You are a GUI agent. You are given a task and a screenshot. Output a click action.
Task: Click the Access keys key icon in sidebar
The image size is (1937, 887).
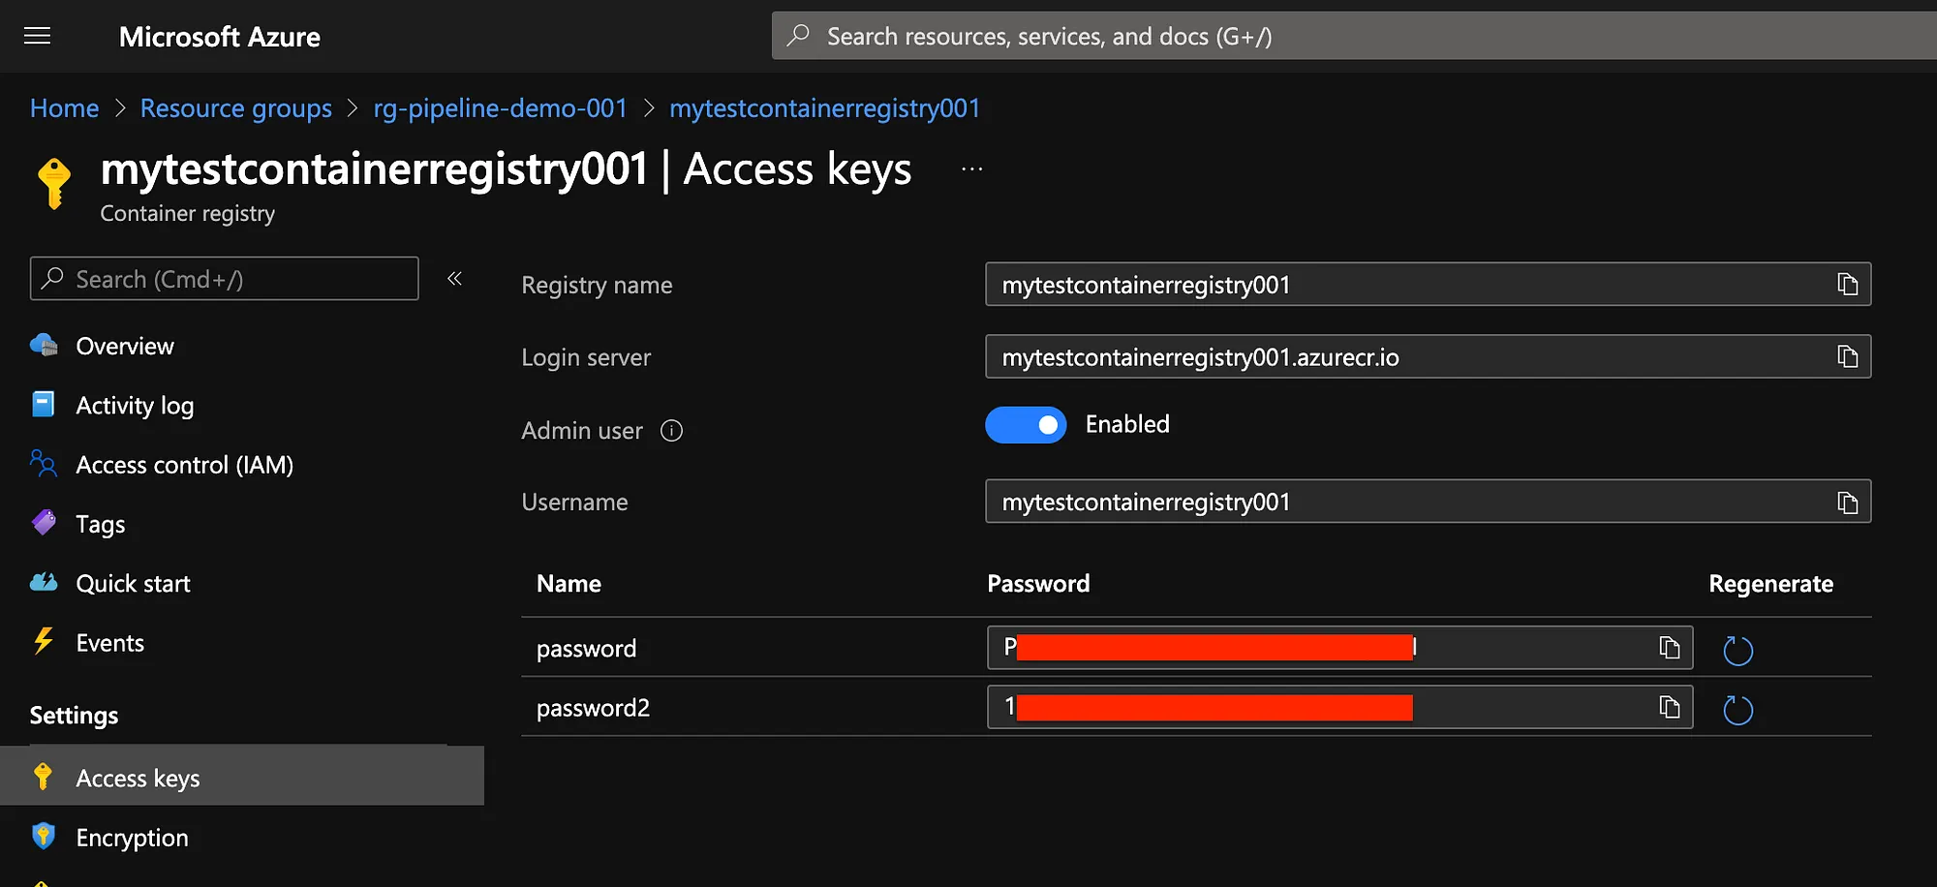(x=43, y=777)
